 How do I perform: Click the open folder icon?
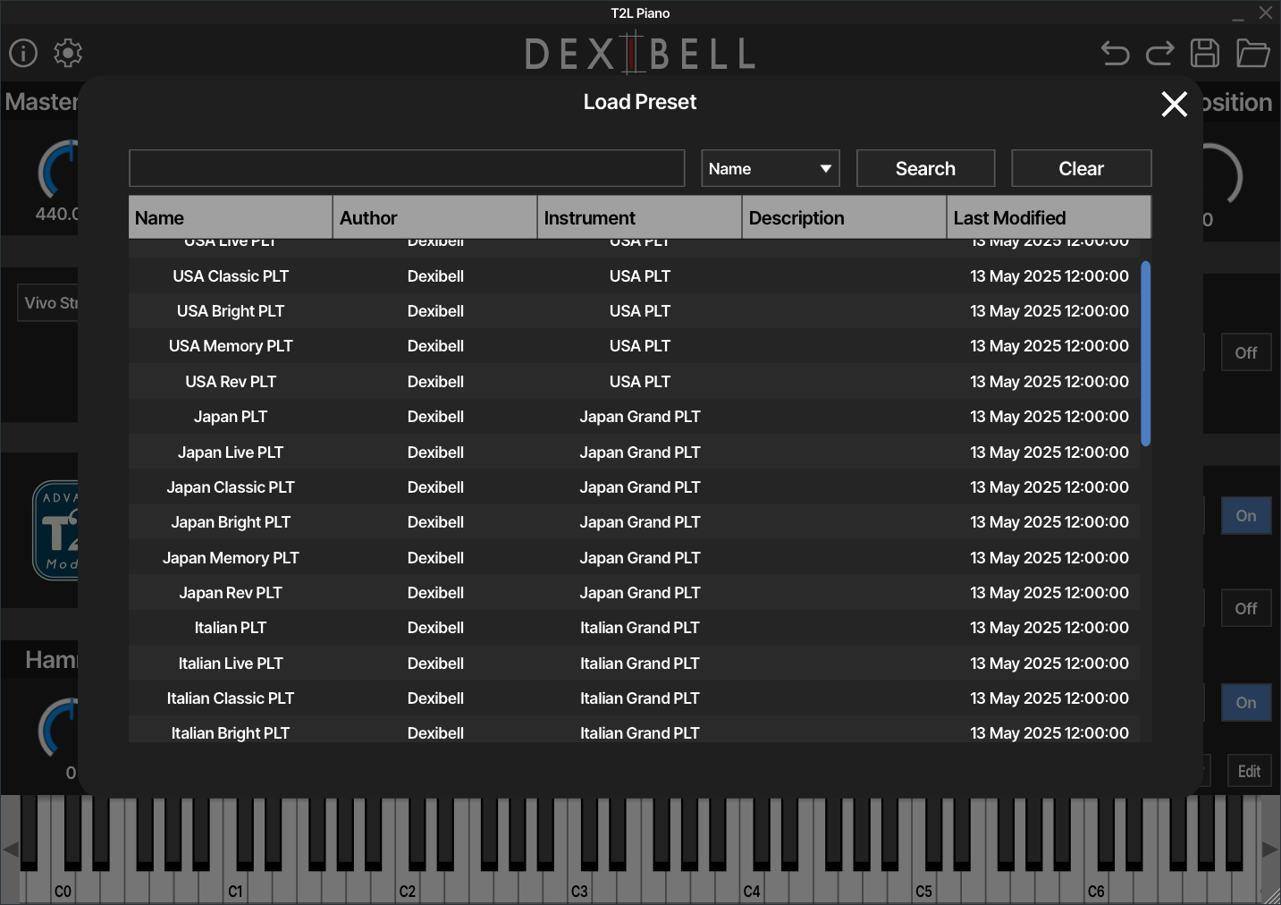1252,54
